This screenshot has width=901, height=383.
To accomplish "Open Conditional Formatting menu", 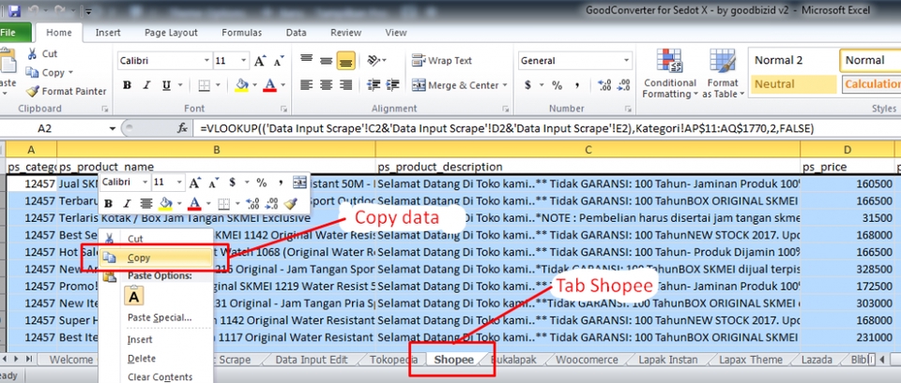I will (669, 73).
